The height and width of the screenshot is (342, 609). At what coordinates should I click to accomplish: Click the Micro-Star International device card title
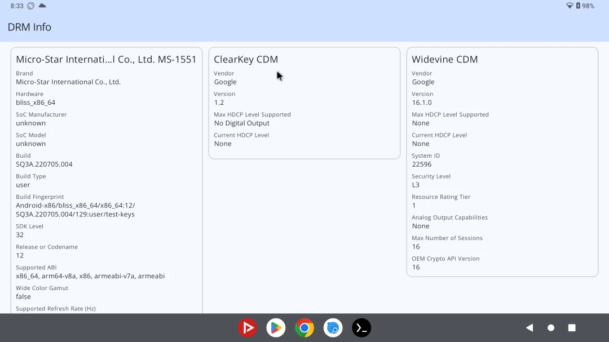pos(106,59)
